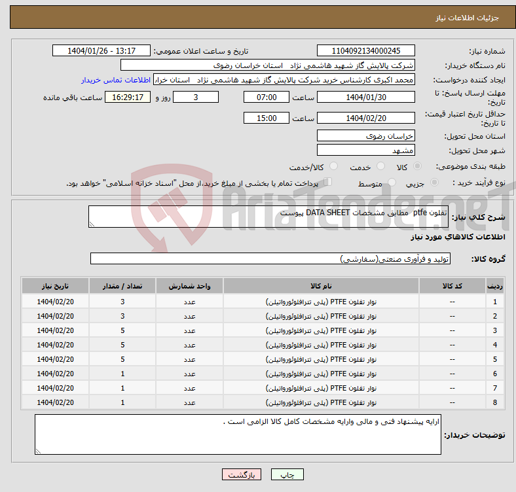The height and width of the screenshot is (492, 516).
Task: Click the تعداد / مقدار column header
Action: [122, 286]
